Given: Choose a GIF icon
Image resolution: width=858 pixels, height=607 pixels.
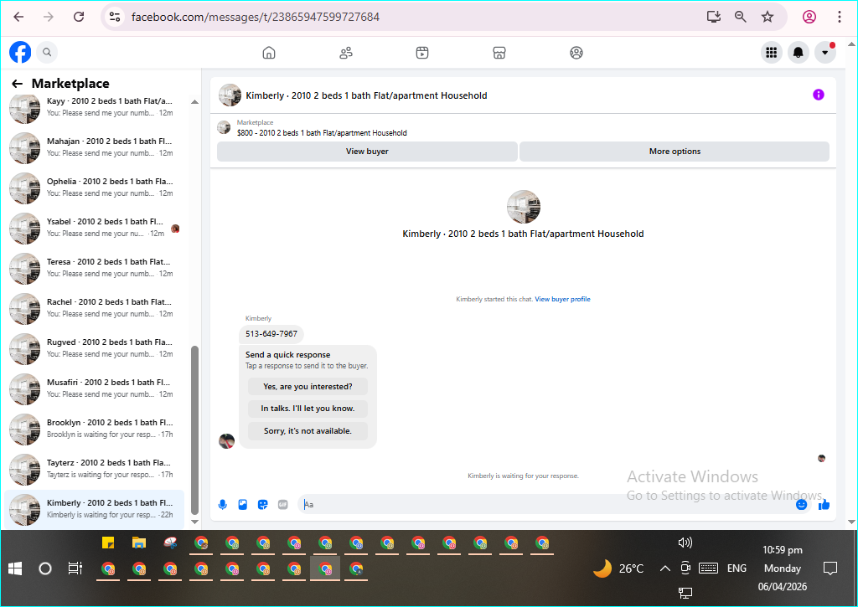Looking at the screenshot, I should click(283, 505).
